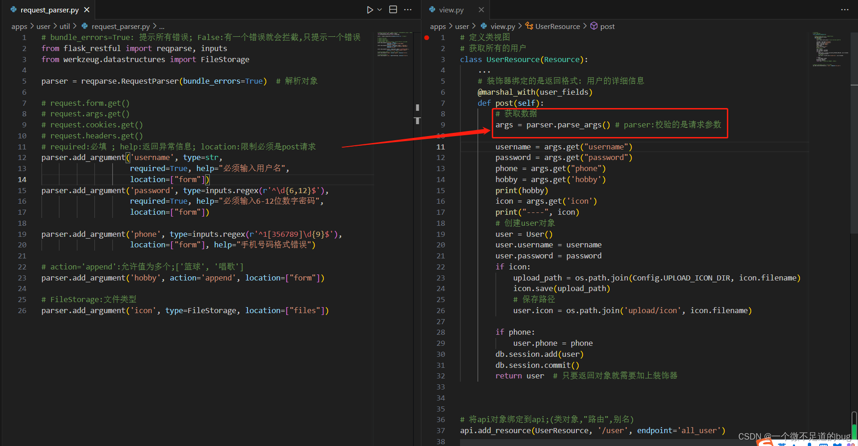Screen dimensions: 858x446
Task: Click the Python icon on the view.py tab
Action: [432, 9]
